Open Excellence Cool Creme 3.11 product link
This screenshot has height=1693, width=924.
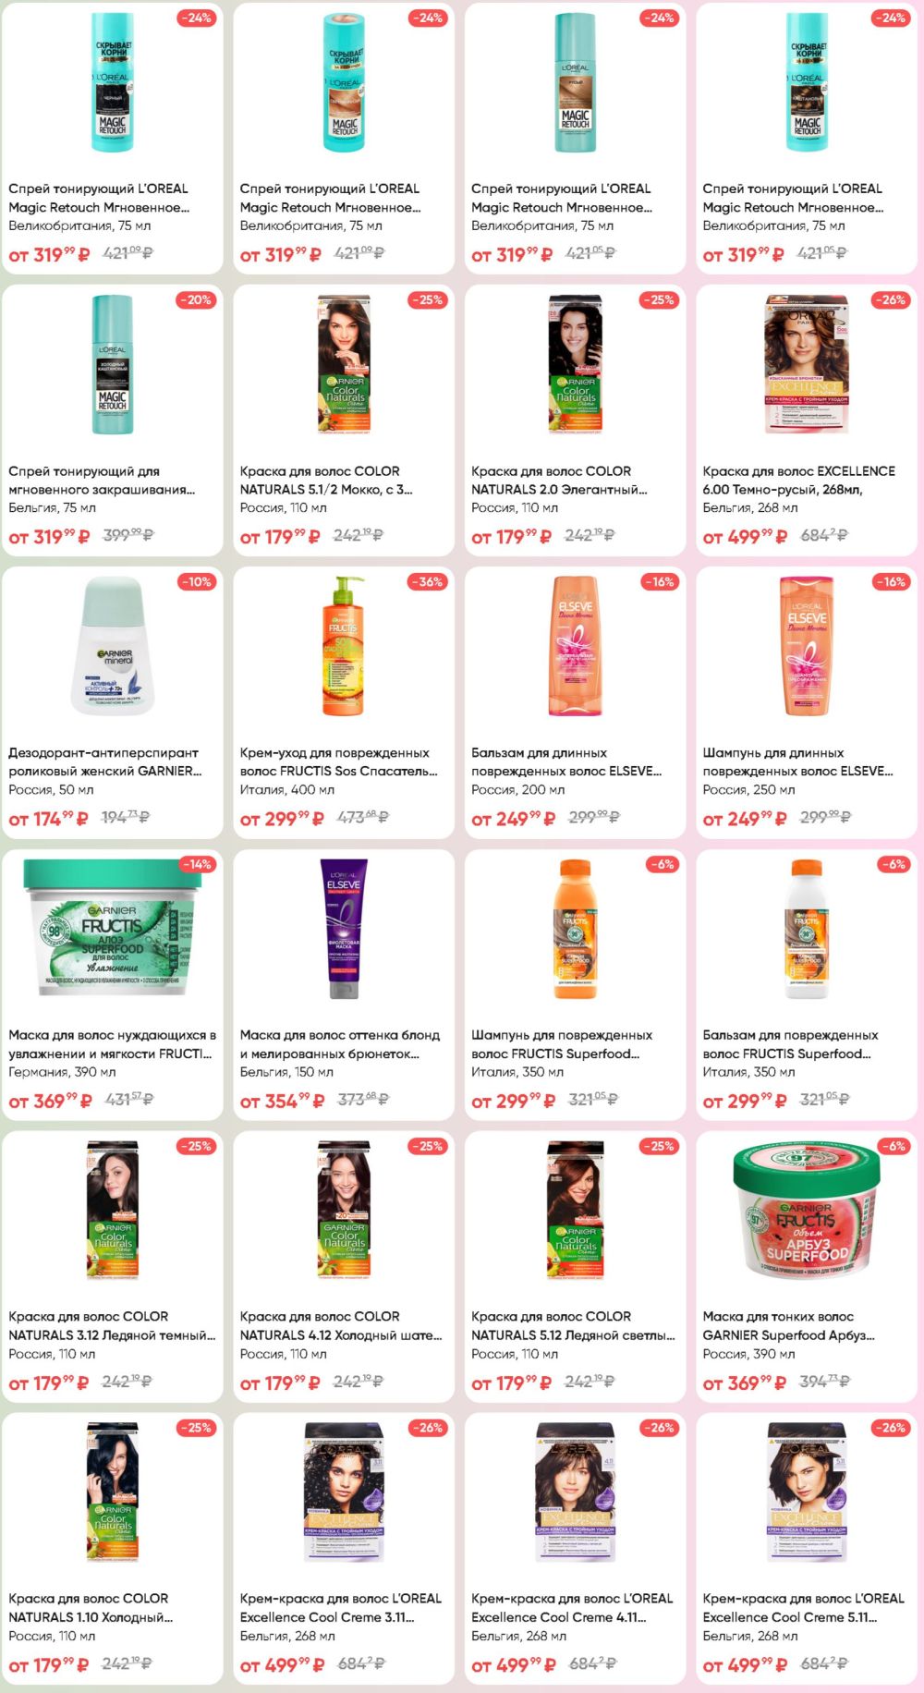(340, 1608)
